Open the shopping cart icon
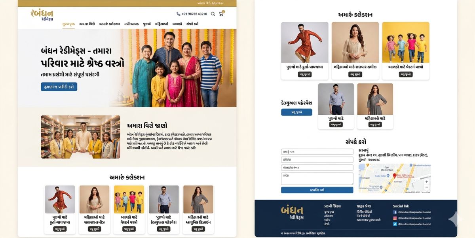Viewport: 475px width, 238px height. 221,14
